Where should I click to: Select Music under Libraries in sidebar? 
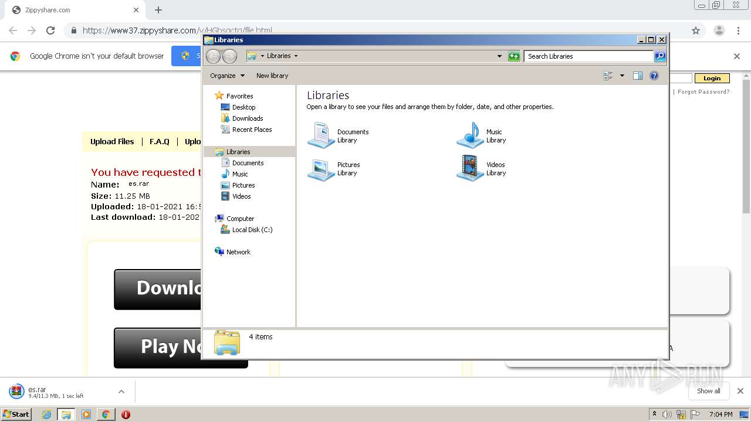(240, 174)
